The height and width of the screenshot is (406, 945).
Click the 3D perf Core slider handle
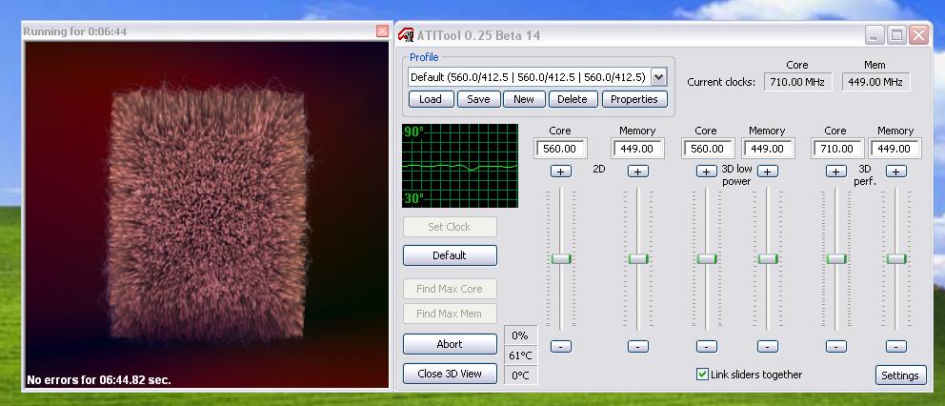pyautogui.click(x=835, y=258)
